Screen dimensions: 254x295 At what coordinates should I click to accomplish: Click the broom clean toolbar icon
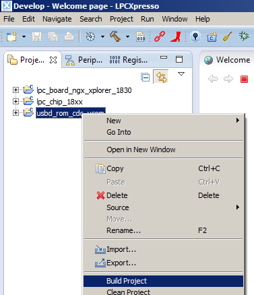pos(228,36)
